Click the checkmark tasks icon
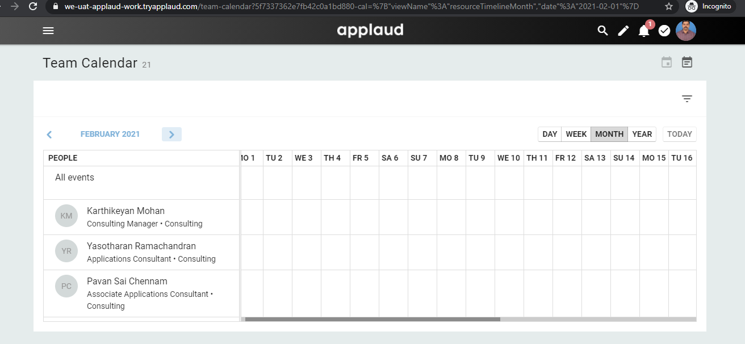The height and width of the screenshot is (344, 745). [664, 31]
